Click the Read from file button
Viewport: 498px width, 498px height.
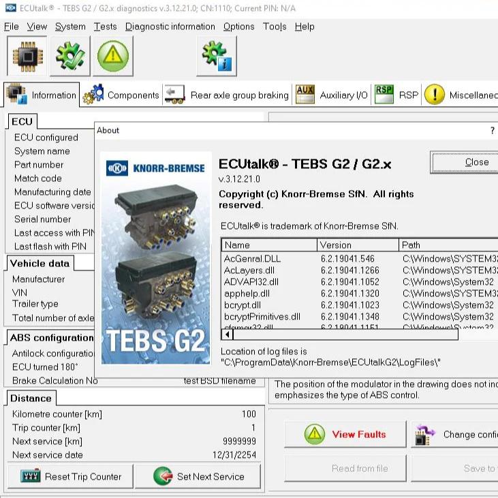pos(345,469)
